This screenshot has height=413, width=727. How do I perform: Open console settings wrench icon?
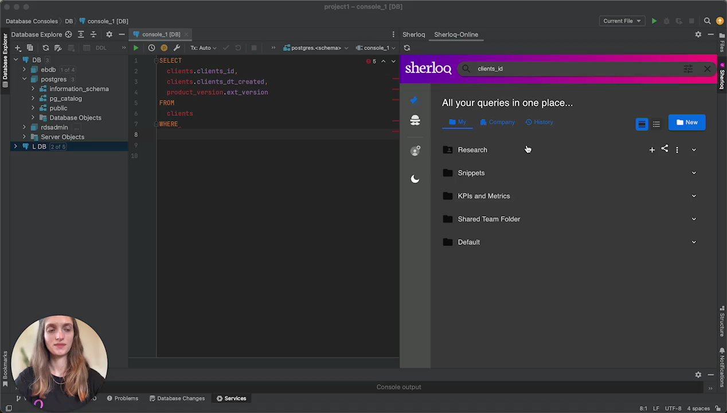click(x=177, y=48)
